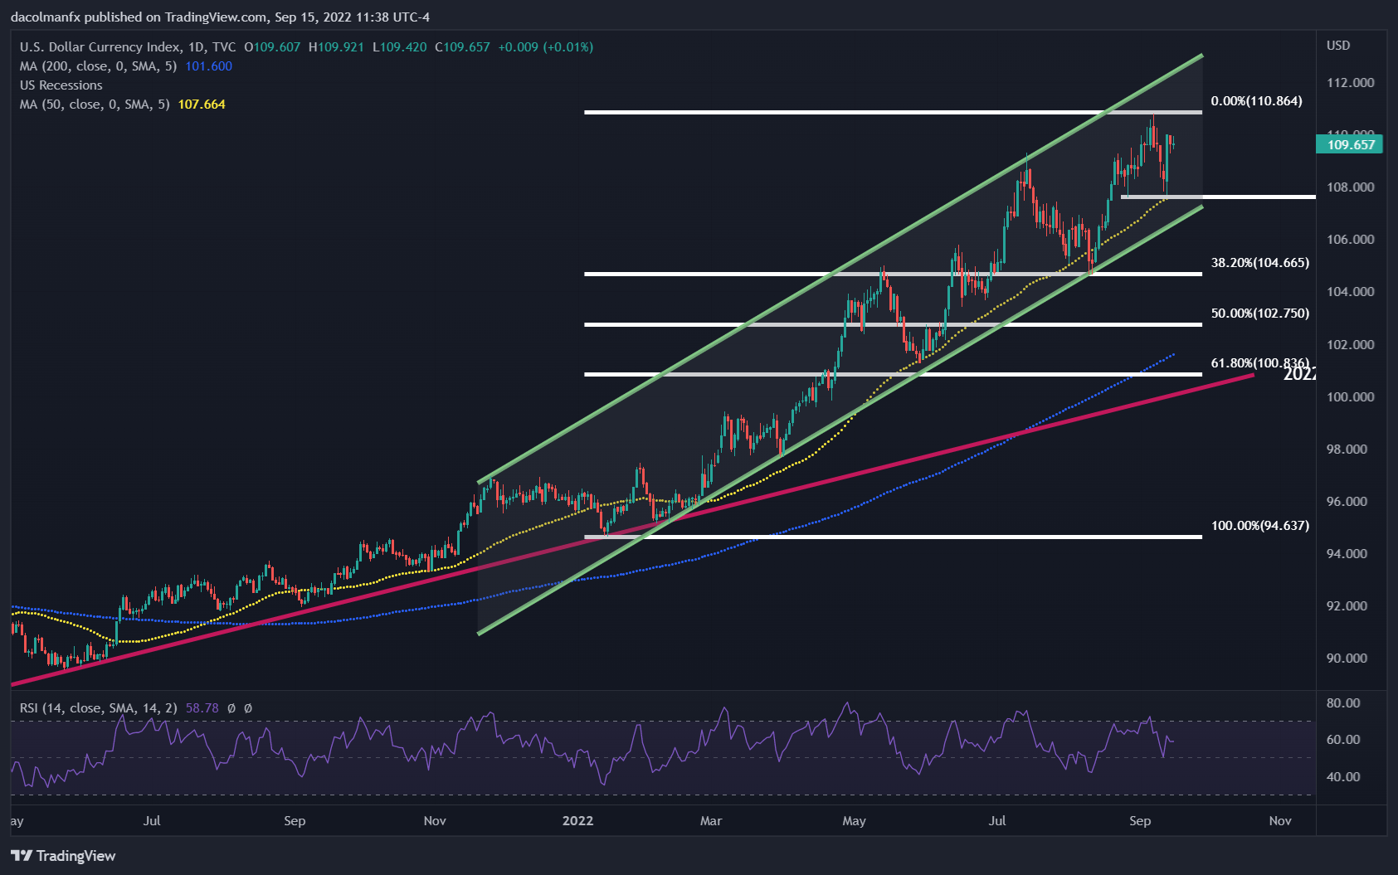Click the 90.000 price axis label
This screenshot has width=1398, height=875.
pos(1347,659)
